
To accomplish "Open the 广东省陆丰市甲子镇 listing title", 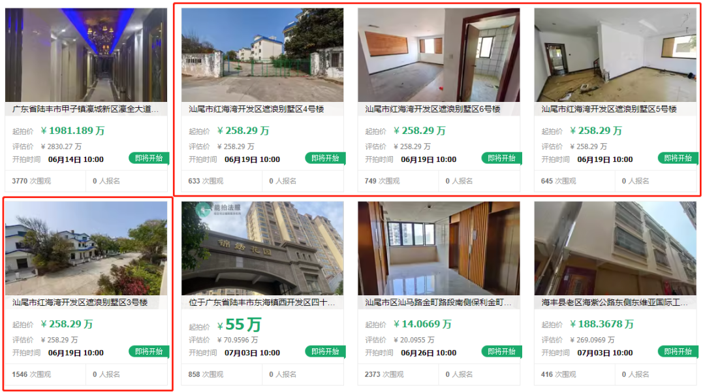I will point(86,109).
